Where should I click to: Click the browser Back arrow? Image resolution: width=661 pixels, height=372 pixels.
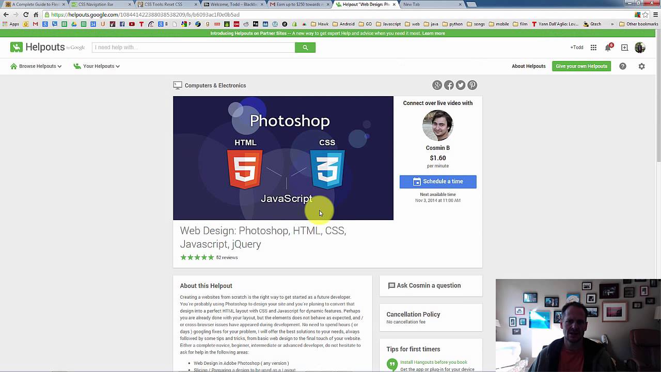6,14
